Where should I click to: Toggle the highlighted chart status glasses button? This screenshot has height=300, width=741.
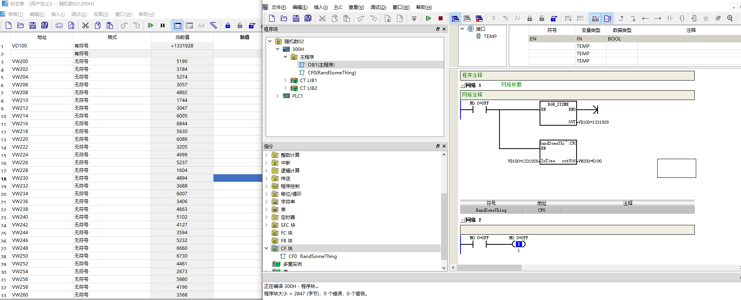pos(178,26)
